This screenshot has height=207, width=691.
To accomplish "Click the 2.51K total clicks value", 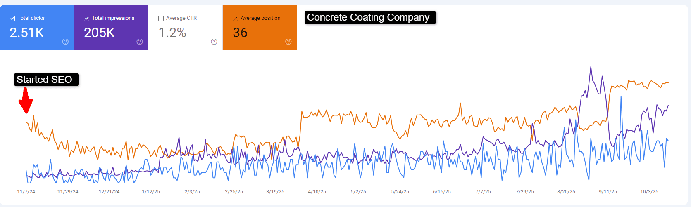I will 27,33.
